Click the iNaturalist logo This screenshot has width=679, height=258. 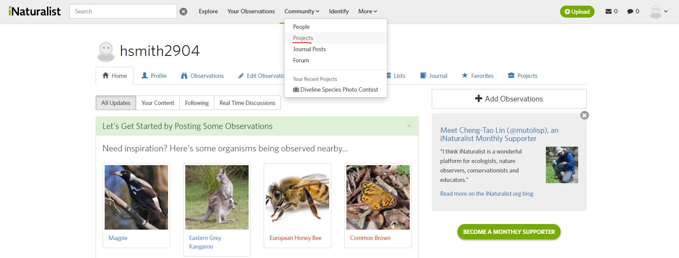(34, 11)
